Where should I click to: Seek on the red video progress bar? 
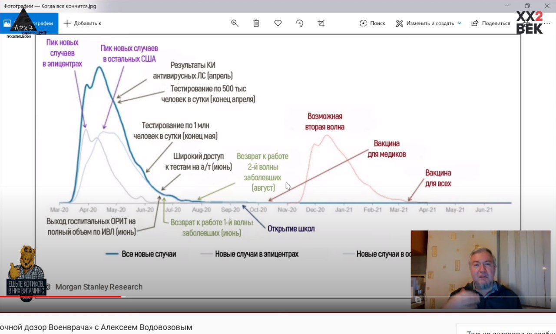click(x=61, y=297)
